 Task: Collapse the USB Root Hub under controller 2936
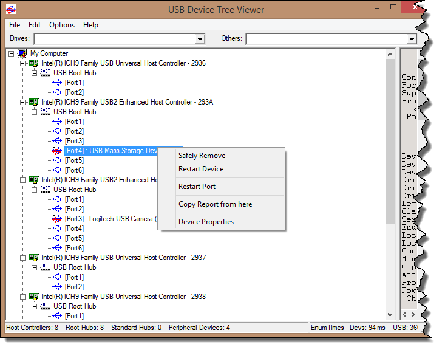[x=34, y=73]
